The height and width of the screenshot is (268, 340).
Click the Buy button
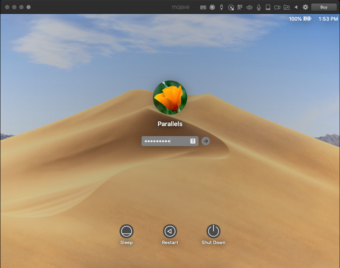click(324, 7)
